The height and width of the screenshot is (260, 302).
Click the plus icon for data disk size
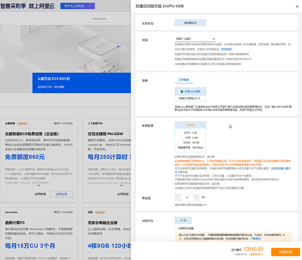[196, 198]
